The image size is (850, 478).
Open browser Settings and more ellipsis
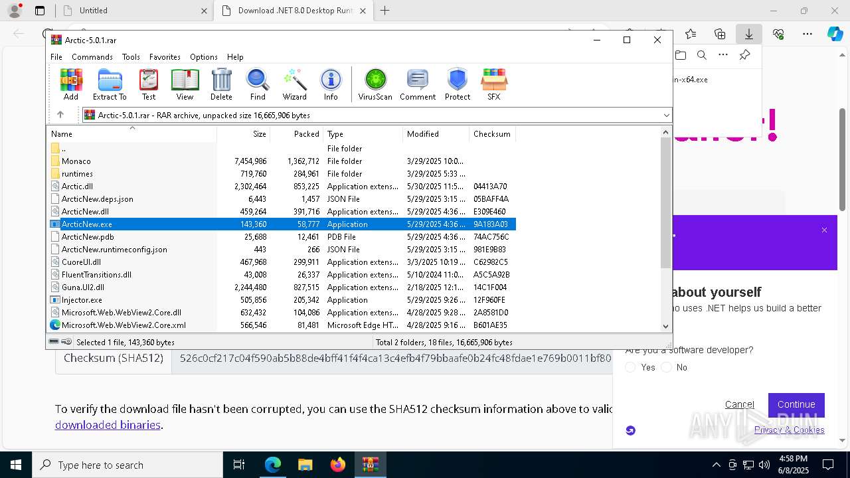pos(807,34)
